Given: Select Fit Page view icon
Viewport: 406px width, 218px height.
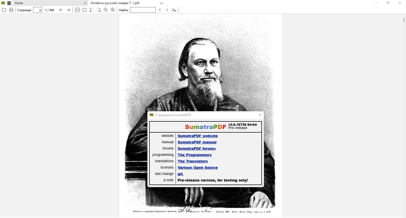Looking at the screenshot, I should (x=84, y=10).
